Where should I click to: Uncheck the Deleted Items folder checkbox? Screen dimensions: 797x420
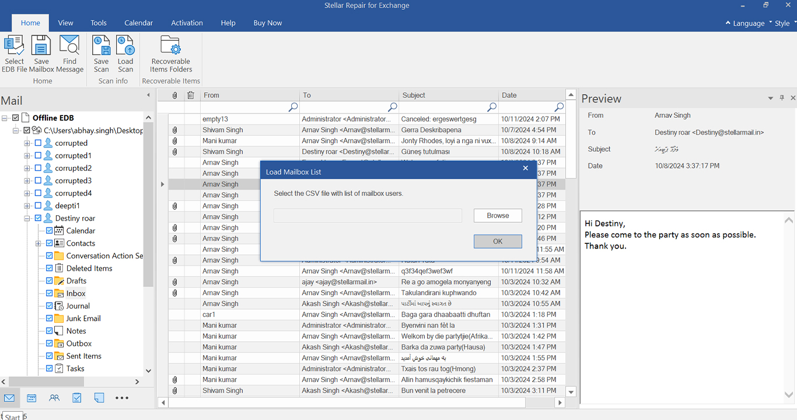(x=50, y=268)
